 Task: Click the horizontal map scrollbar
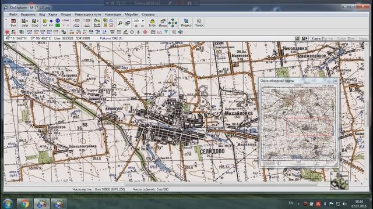184,183
